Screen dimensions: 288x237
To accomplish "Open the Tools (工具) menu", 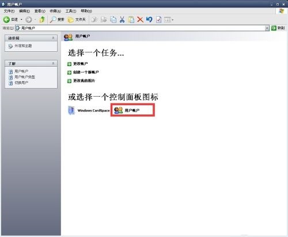I will [71, 11].
